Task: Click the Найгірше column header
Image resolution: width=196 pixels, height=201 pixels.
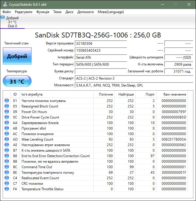Action: (125, 94)
